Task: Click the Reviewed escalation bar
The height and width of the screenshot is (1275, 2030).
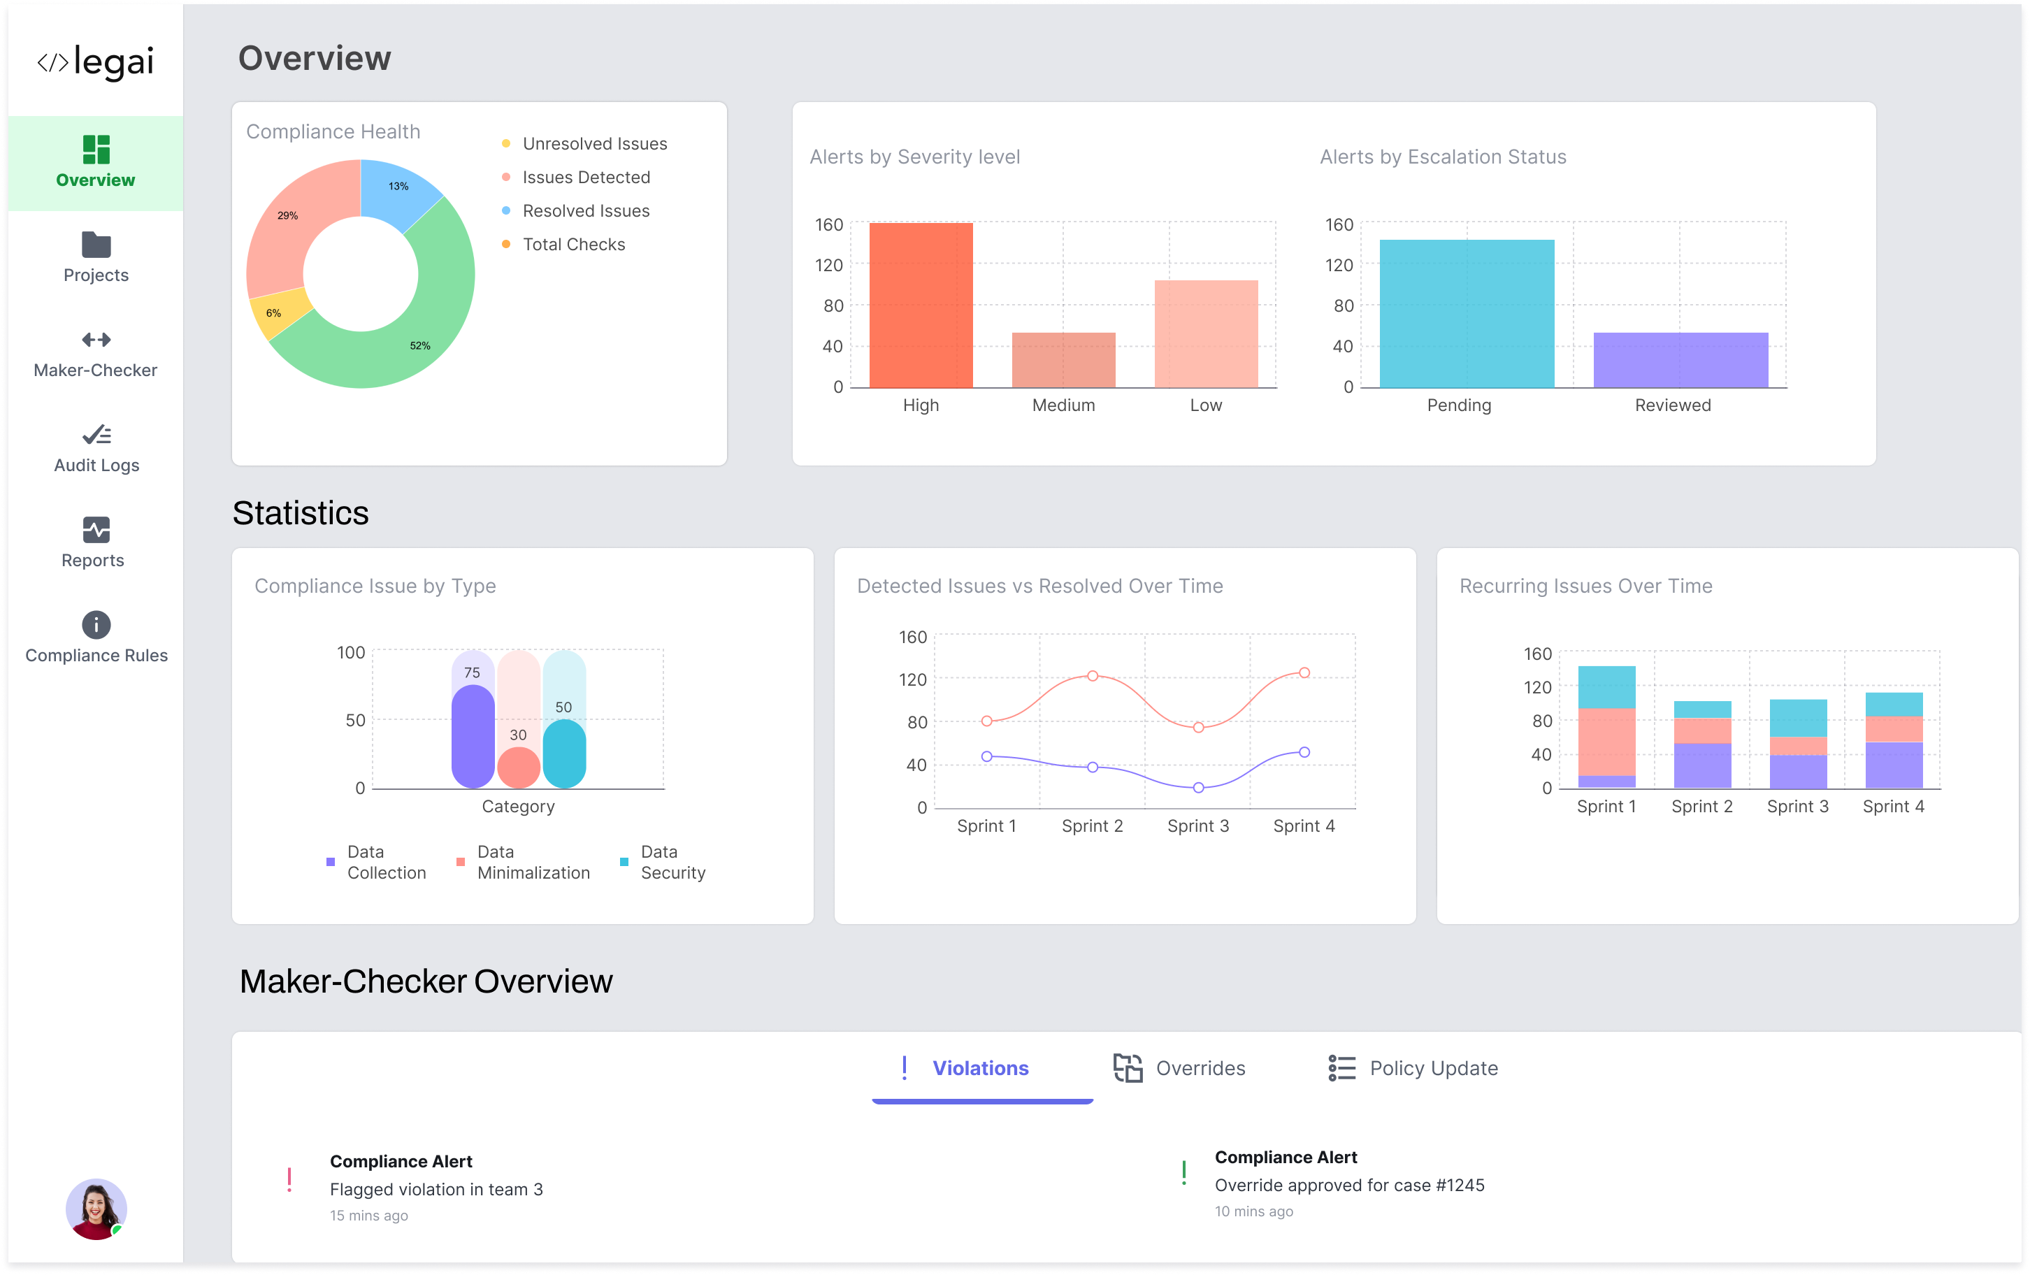Action: 1681,360
